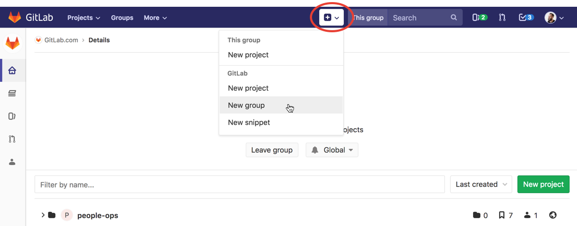The height and width of the screenshot is (226, 577).
Task: Open the sidebar Merge Requests icon
Action: [x=12, y=139]
